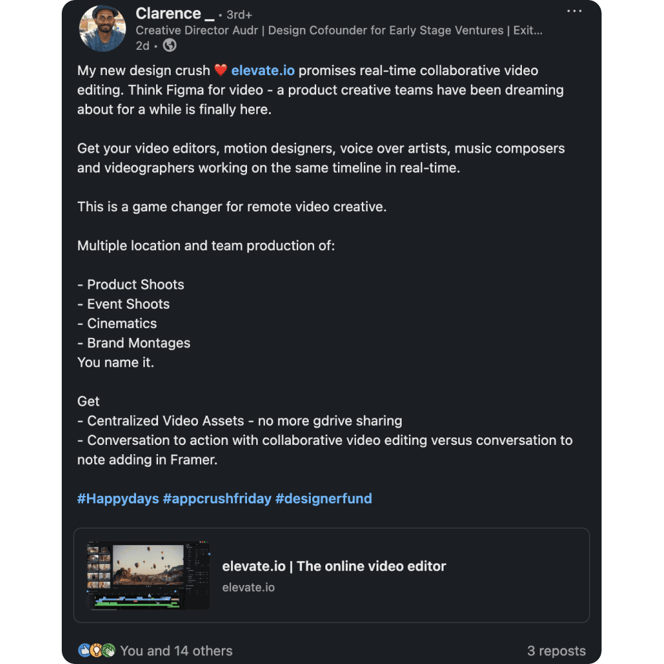Open the #designerfund hashtag
Viewport: 664px width, 664px height.
point(323,499)
